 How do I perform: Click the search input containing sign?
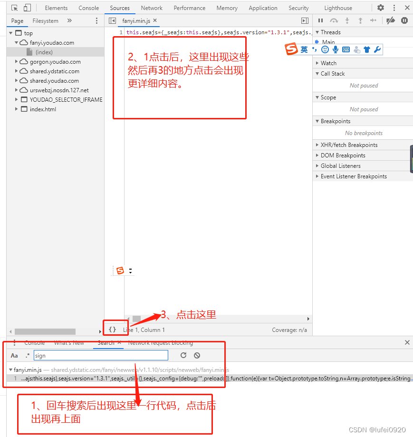click(x=101, y=355)
